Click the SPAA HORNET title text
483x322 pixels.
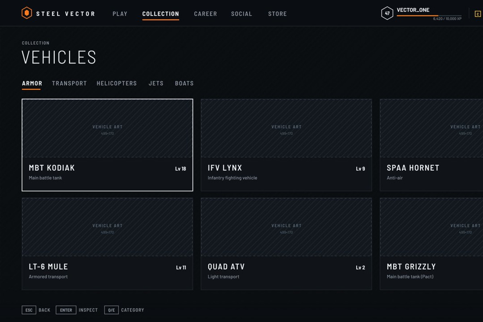click(413, 168)
